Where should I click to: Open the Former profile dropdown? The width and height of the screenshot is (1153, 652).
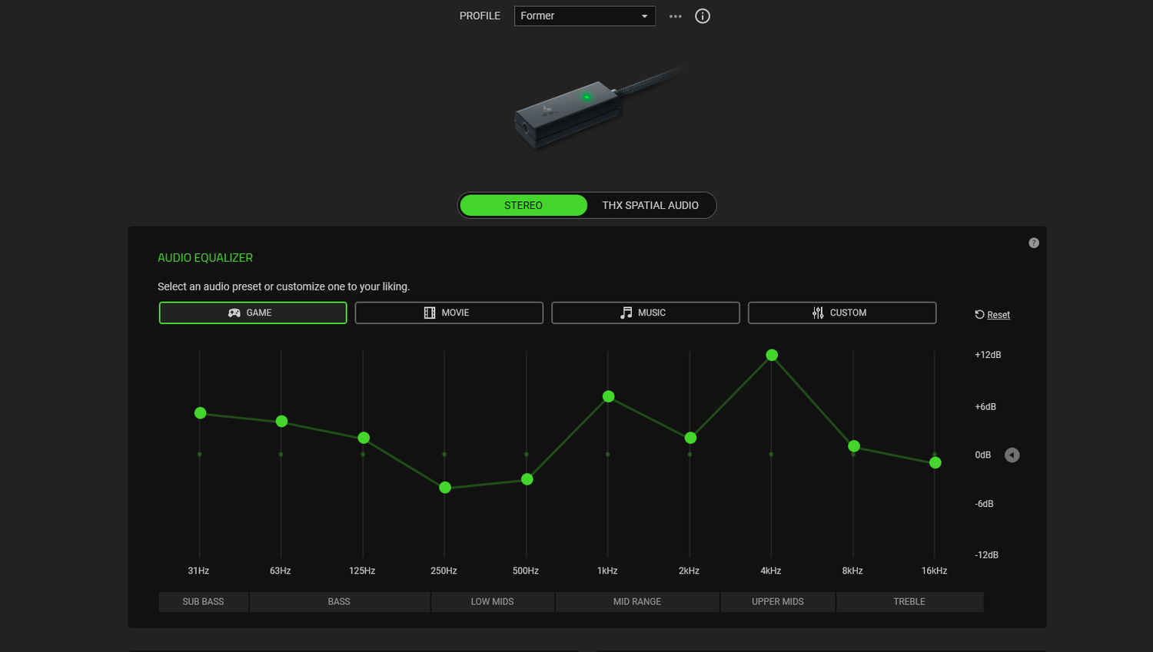point(584,16)
